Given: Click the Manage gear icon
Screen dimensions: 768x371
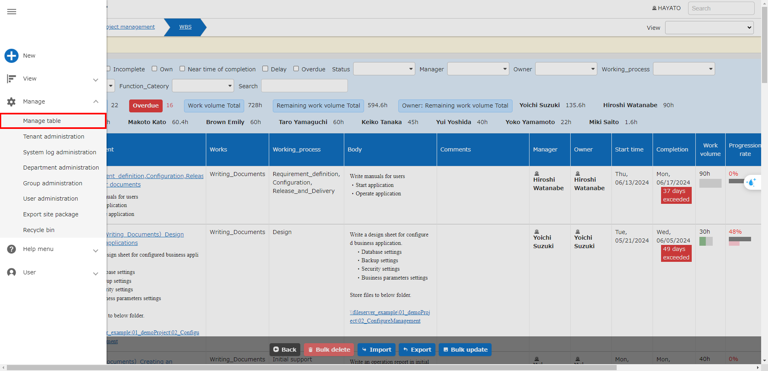Looking at the screenshot, I should 11,102.
